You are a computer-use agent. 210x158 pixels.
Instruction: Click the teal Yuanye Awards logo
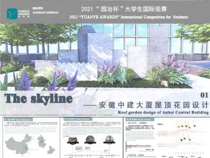coord(12,14)
